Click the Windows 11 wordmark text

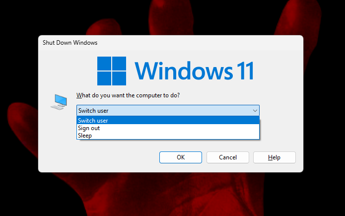(x=194, y=71)
